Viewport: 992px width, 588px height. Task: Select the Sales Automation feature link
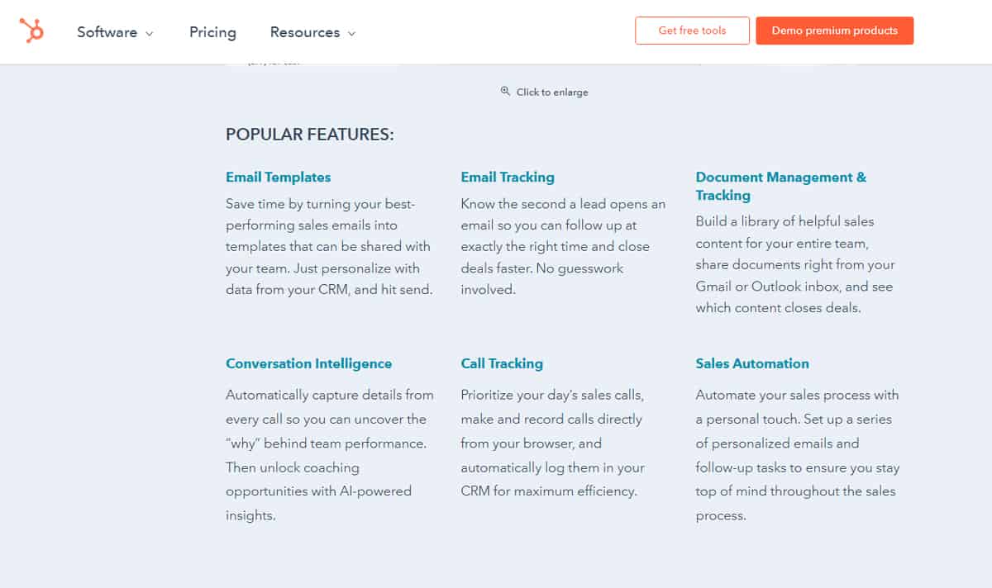point(752,363)
